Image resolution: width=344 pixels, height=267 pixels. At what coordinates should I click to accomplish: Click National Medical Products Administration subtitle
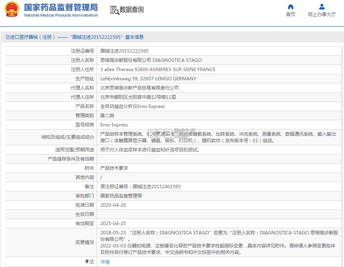(x=61, y=15)
